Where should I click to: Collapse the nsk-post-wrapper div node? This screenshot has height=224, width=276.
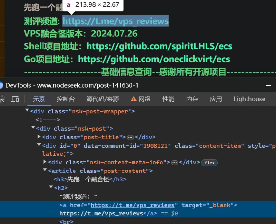27,110
